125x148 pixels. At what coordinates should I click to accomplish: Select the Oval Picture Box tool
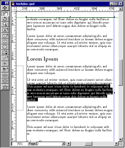(x=5, y=47)
